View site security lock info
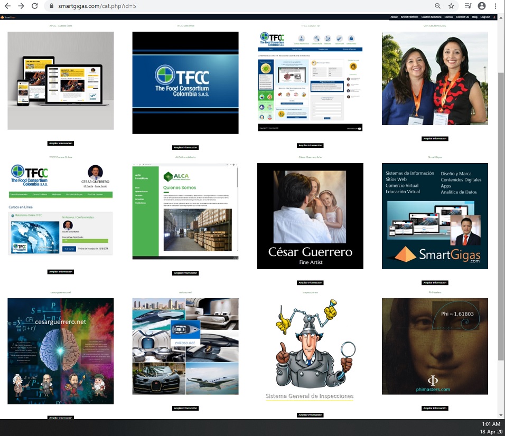This screenshot has width=505, height=436. click(51, 6)
